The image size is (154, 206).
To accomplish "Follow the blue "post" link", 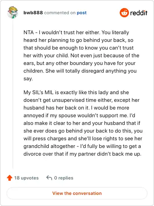I will 82,13.
